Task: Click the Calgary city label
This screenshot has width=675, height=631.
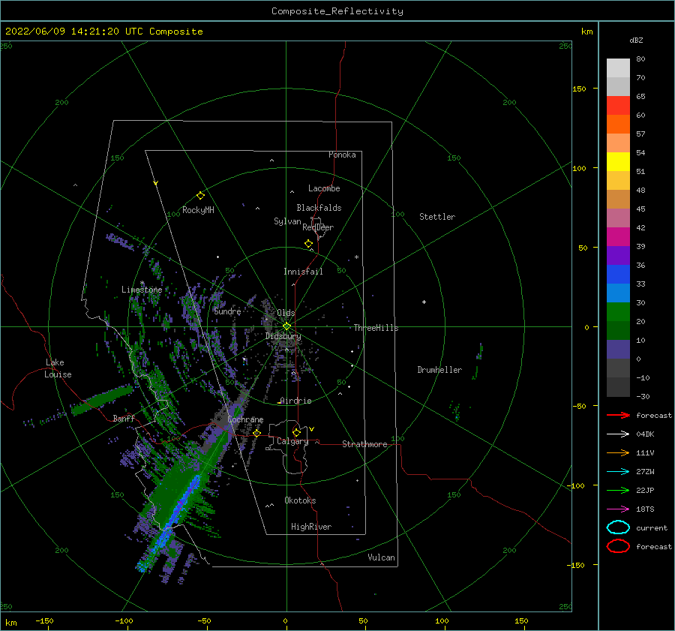Action: pos(292,441)
